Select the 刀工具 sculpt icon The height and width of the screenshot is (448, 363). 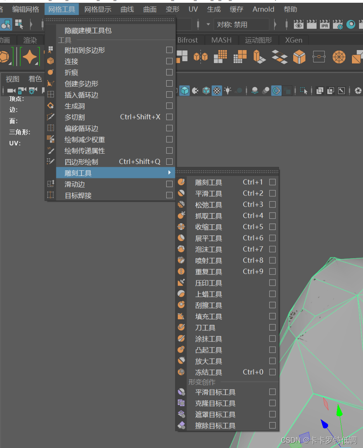(x=181, y=327)
